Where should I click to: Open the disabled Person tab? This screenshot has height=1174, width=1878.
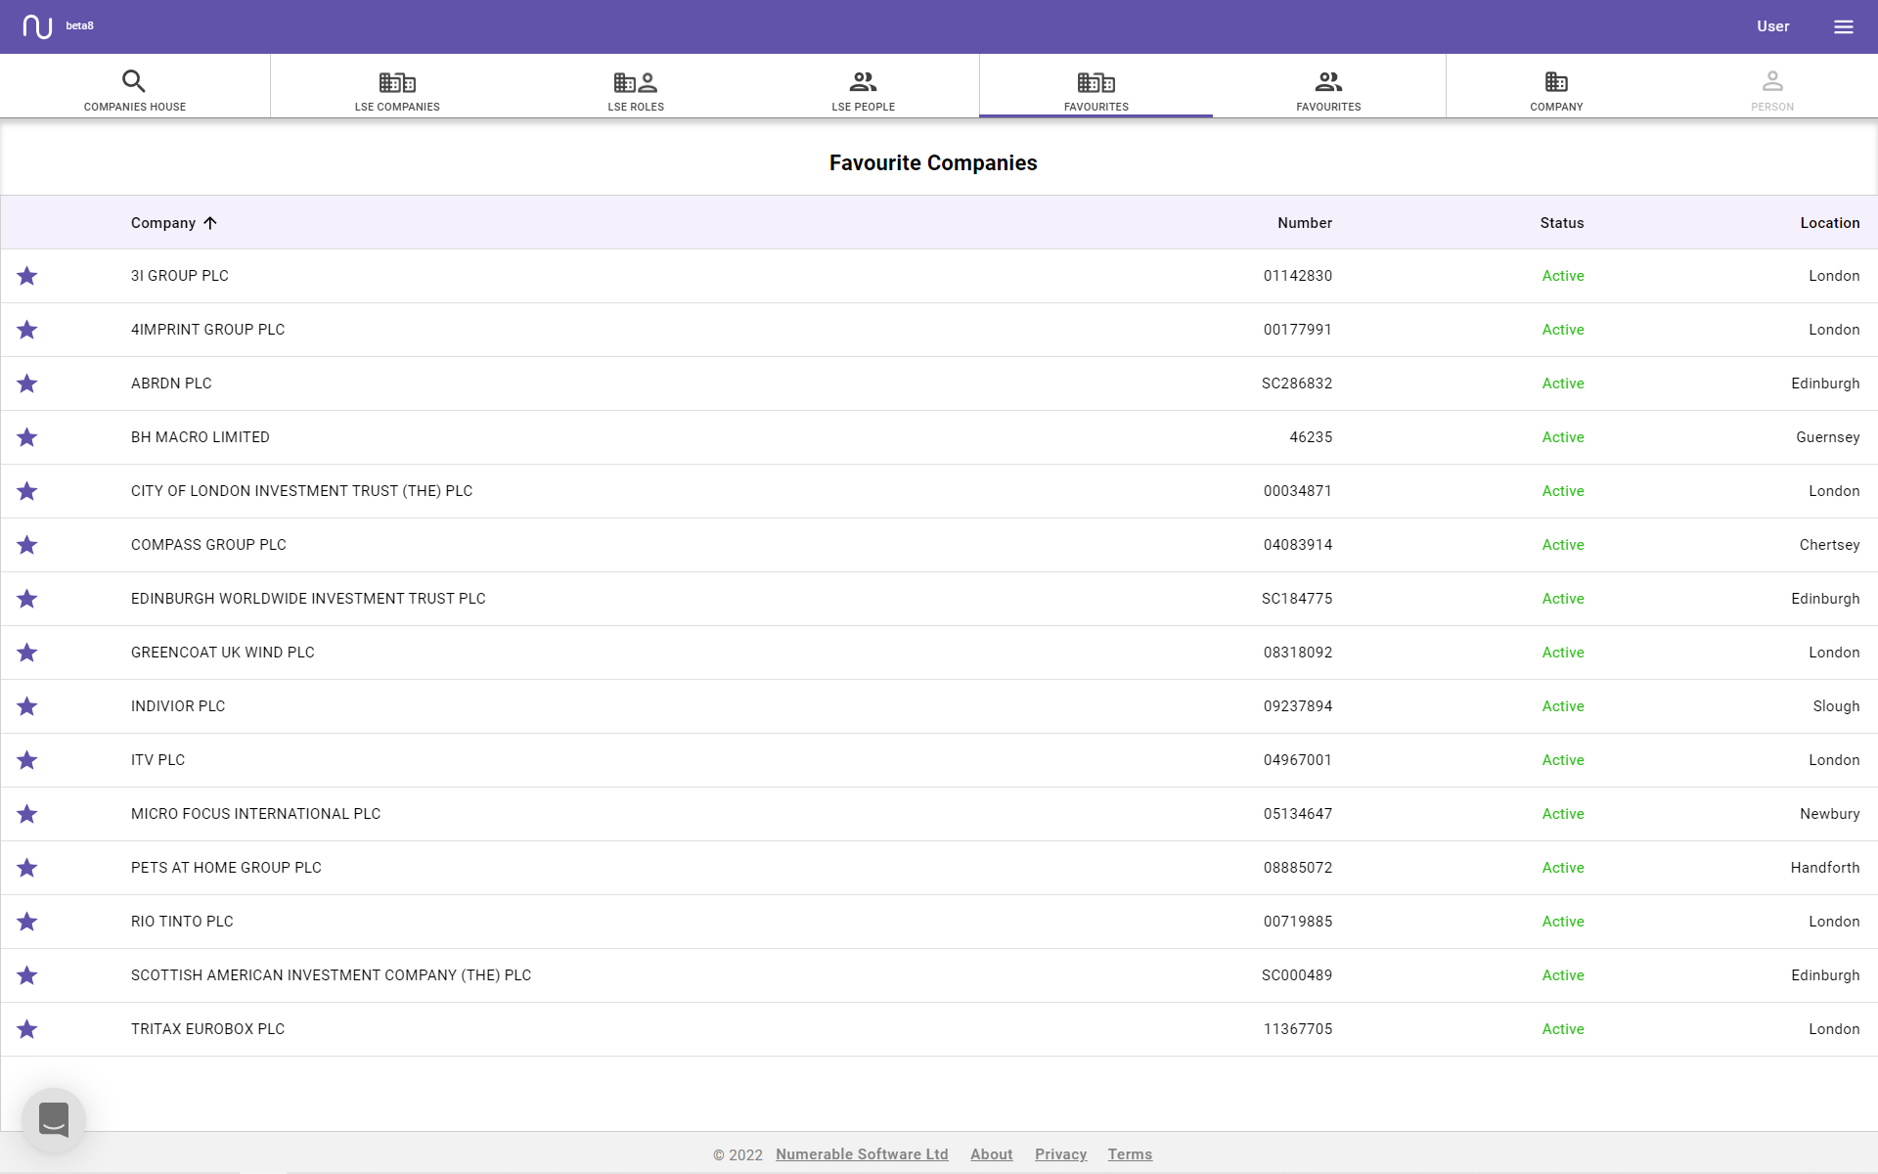1772,86
